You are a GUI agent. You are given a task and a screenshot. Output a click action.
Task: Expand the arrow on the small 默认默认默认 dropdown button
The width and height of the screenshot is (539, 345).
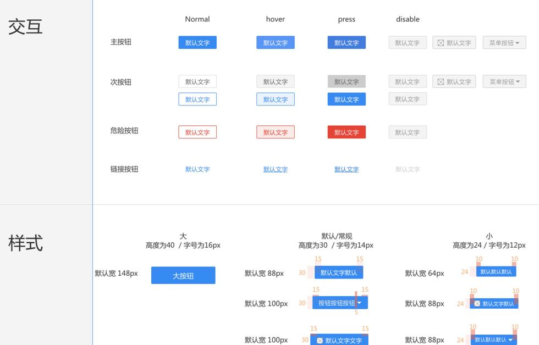tap(510, 340)
